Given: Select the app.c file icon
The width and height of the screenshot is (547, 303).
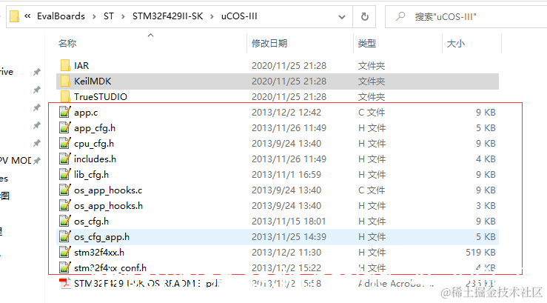Looking at the screenshot, I should click(x=65, y=113).
